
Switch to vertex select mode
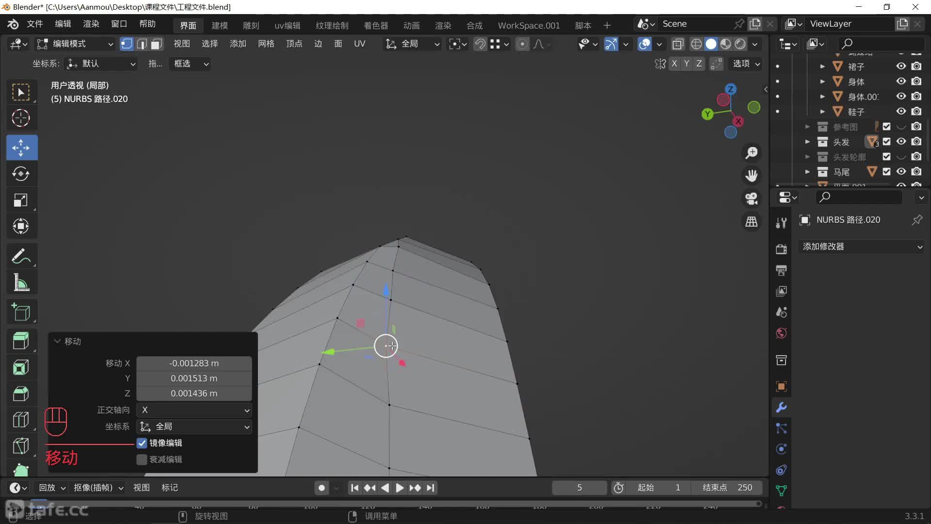127,44
